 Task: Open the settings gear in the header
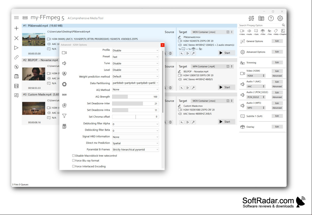[x=280, y=18]
